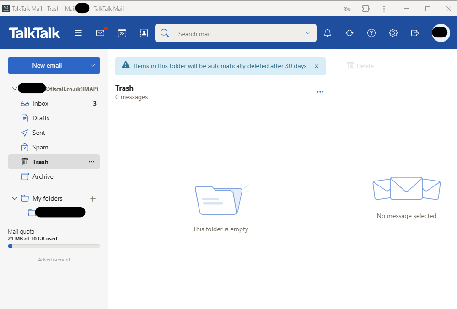The height and width of the screenshot is (309, 457).
Task: Click the Sign out icon
Action: tap(415, 33)
